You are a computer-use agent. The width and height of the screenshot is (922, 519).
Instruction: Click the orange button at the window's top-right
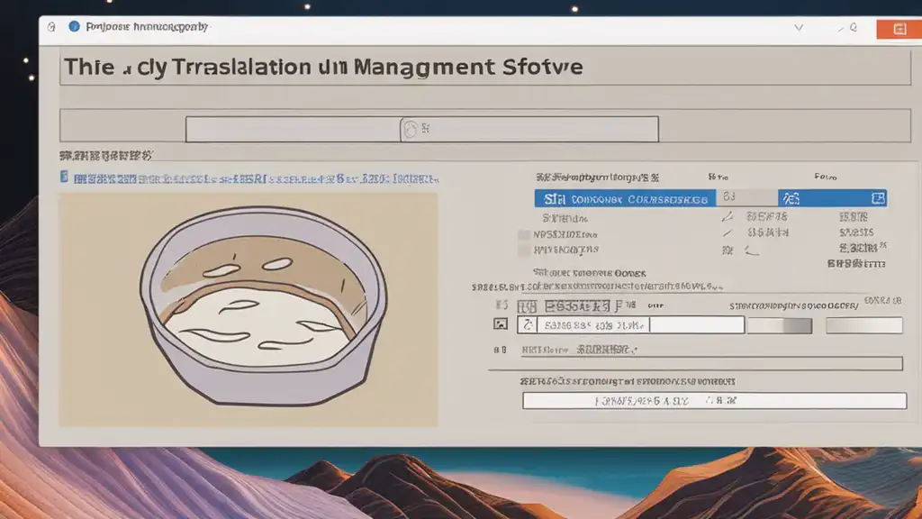[x=898, y=29]
